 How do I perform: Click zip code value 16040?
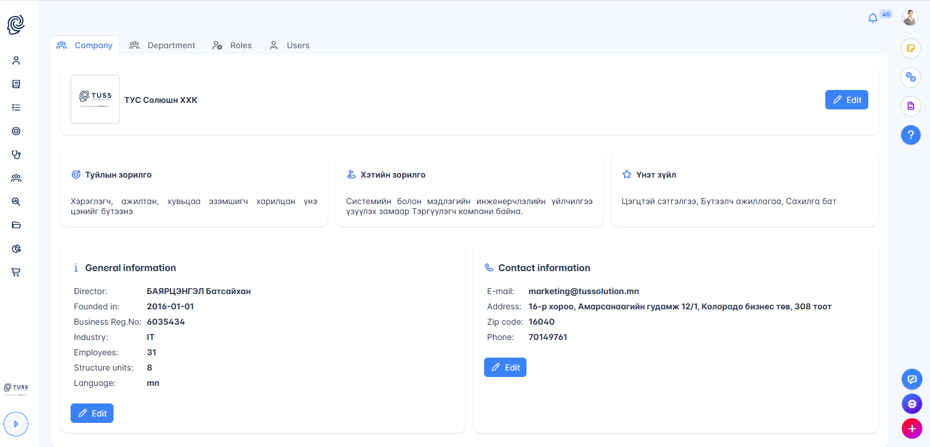pos(541,322)
